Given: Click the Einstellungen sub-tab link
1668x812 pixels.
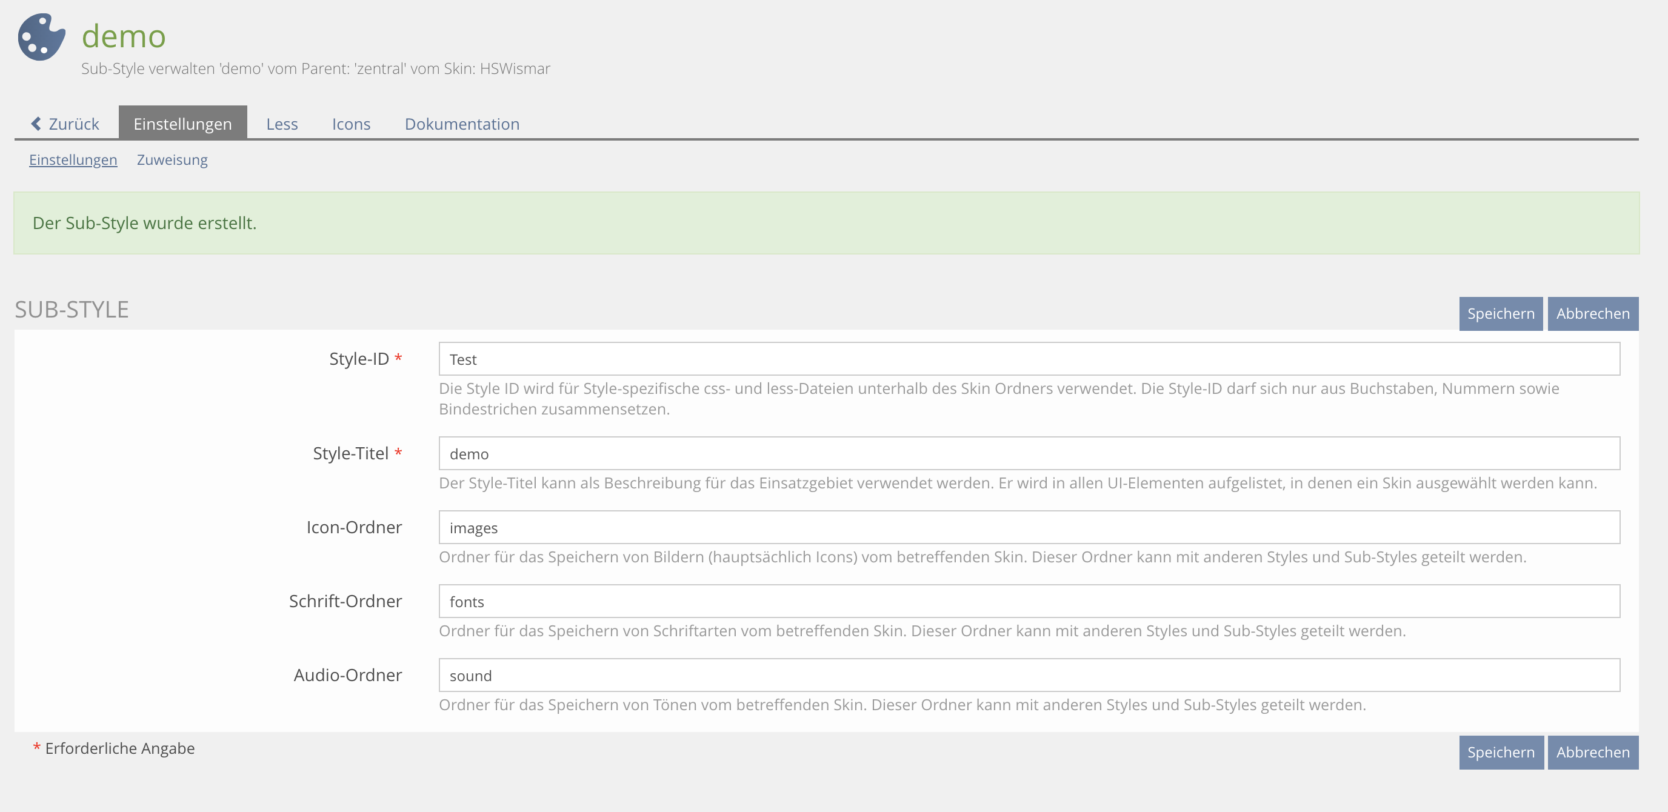Looking at the screenshot, I should tap(73, 160).
